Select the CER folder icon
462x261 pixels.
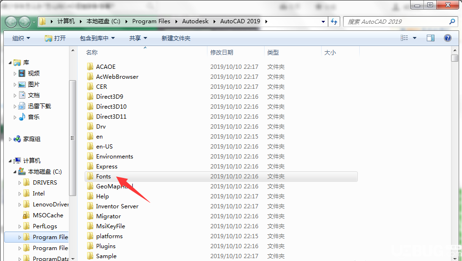90,86
